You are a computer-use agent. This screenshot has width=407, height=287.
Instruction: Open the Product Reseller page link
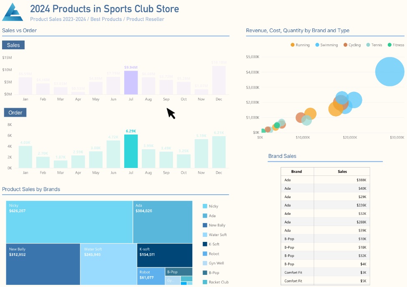tap(145, 19)
